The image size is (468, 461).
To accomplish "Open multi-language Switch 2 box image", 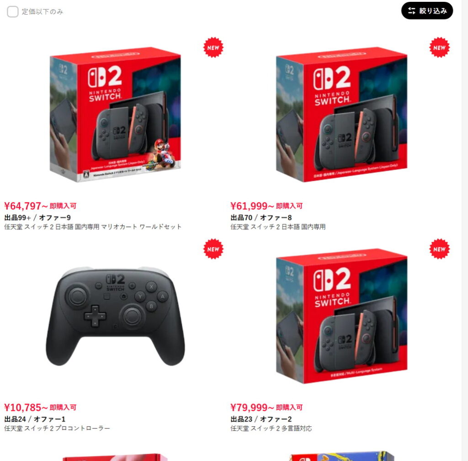I will point(341,316).
